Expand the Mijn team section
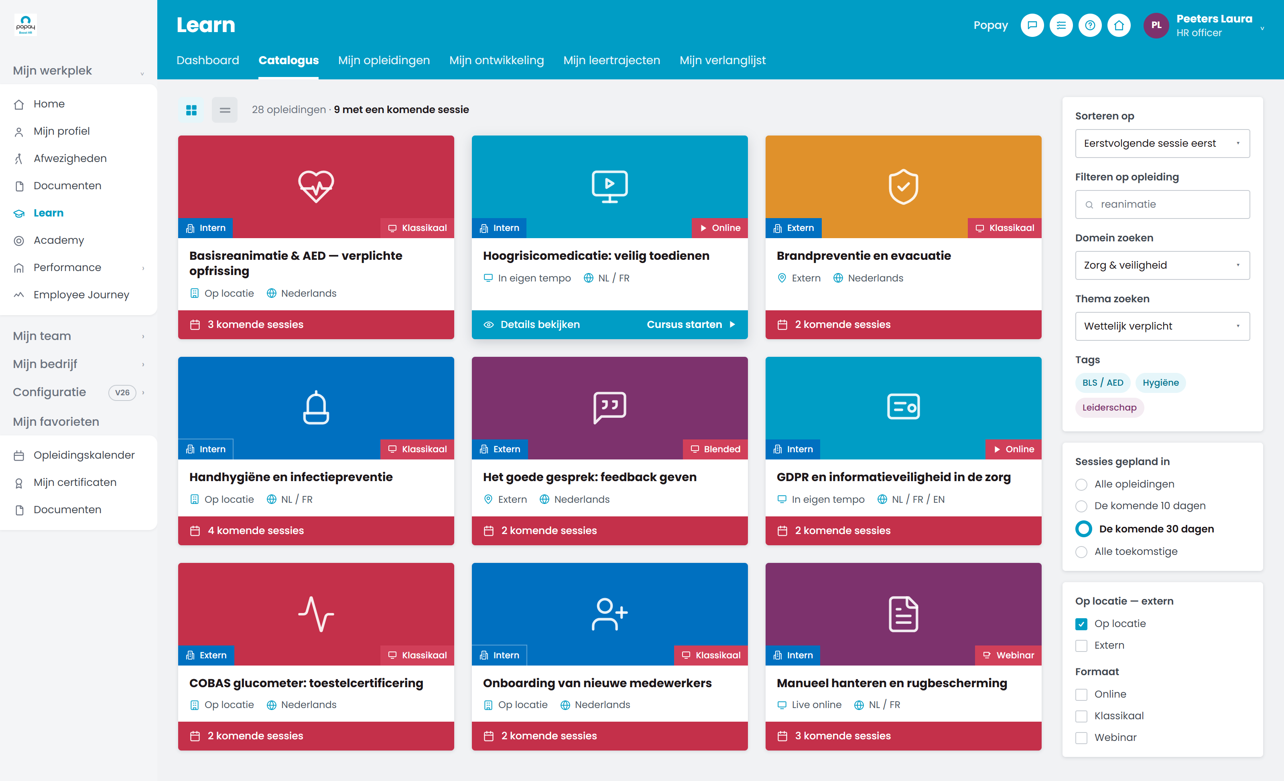 click(x=78, y=336)
